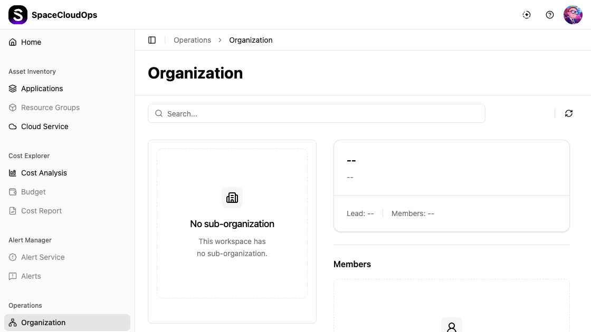This screenshot has height=332, width=591.
Task: Select Resource Groups in sidebar
Action: tap(50, 108)
